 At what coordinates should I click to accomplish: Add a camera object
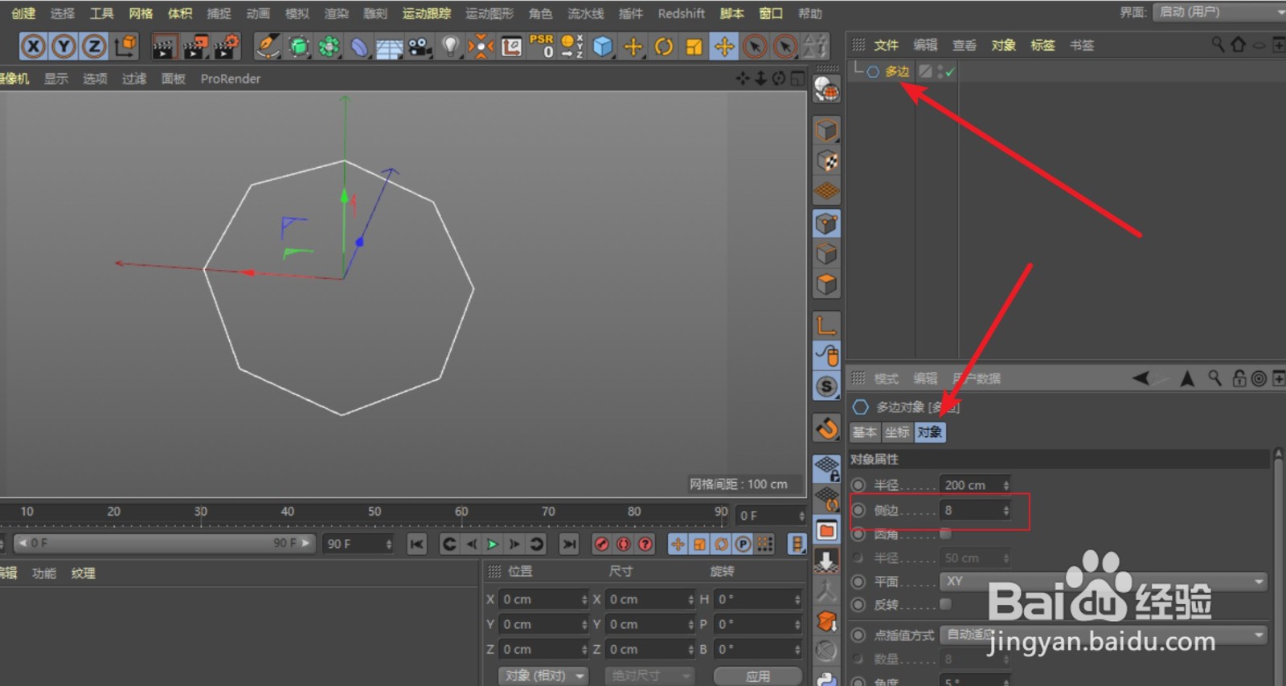click(x=420, y=47)
